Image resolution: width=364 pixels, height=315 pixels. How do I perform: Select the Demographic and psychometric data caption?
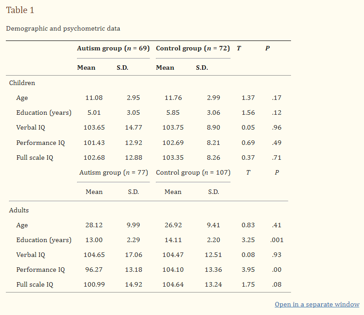point(63,28)
